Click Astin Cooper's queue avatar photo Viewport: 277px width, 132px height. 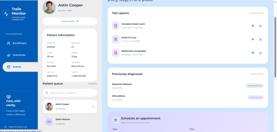49,107
